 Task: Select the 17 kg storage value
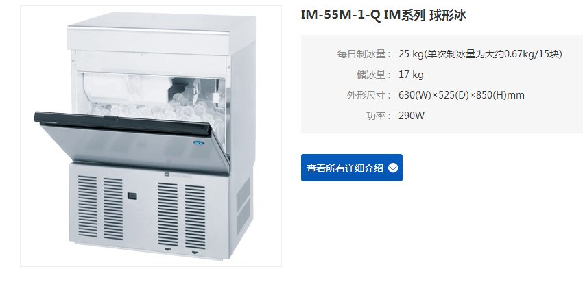click(x=411, y=75)
